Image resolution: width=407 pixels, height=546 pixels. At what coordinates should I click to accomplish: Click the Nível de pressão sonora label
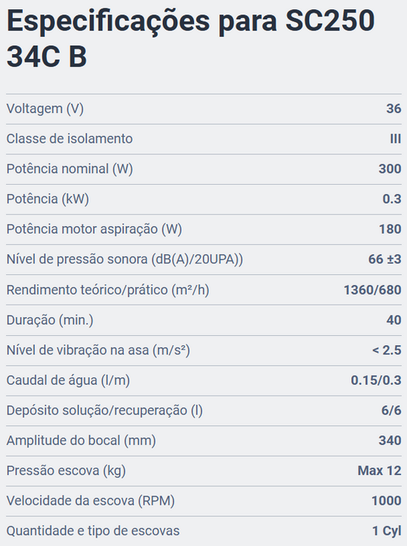124,260
